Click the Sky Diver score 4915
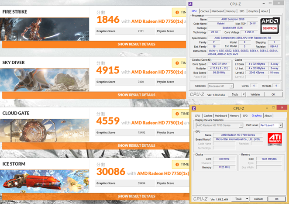289x204 pixels. click(x=108, y=70)
